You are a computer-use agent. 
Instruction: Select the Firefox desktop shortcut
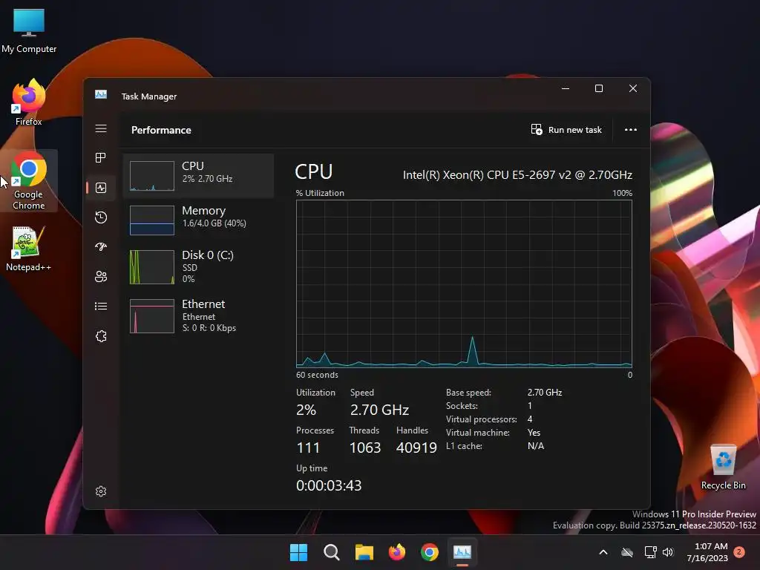click(29, 102)
